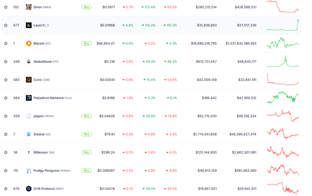Click the StakeStone price trend sparkline
The height and width of the screenshot is (196, 312).
pyautogui.click(x=283, y=62)
